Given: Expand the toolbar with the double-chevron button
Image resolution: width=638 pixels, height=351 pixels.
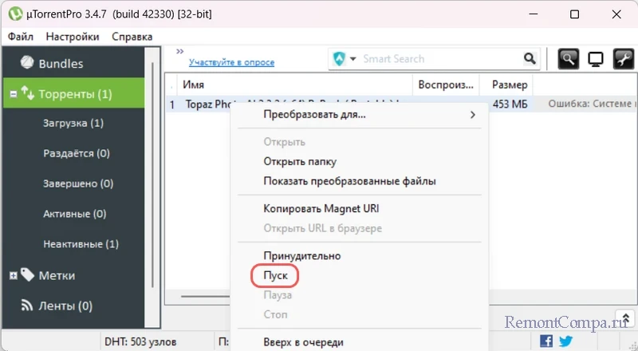Looking at the screenshot, I should click(180, 51).
